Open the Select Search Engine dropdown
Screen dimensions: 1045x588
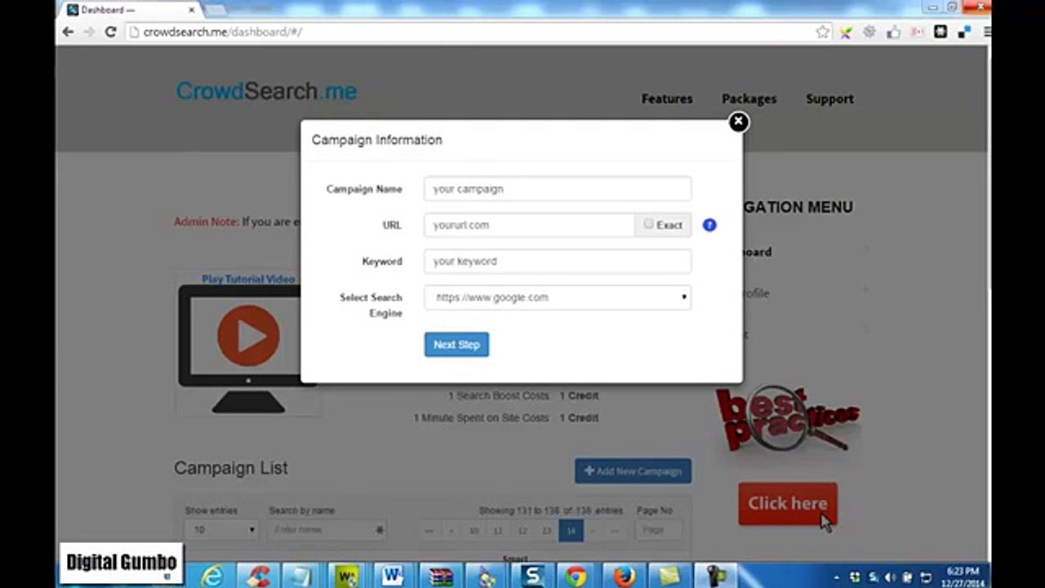[558, 297]
